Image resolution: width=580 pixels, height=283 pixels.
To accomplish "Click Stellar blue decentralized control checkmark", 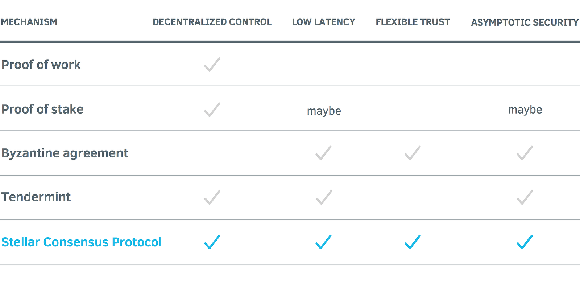I will (x=212, y=242).
